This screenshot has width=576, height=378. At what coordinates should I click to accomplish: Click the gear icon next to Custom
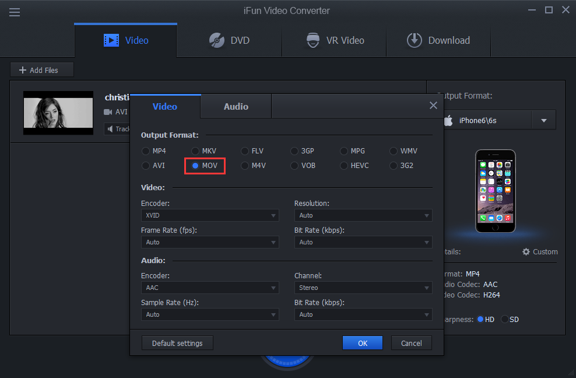(x=526, y=251)
